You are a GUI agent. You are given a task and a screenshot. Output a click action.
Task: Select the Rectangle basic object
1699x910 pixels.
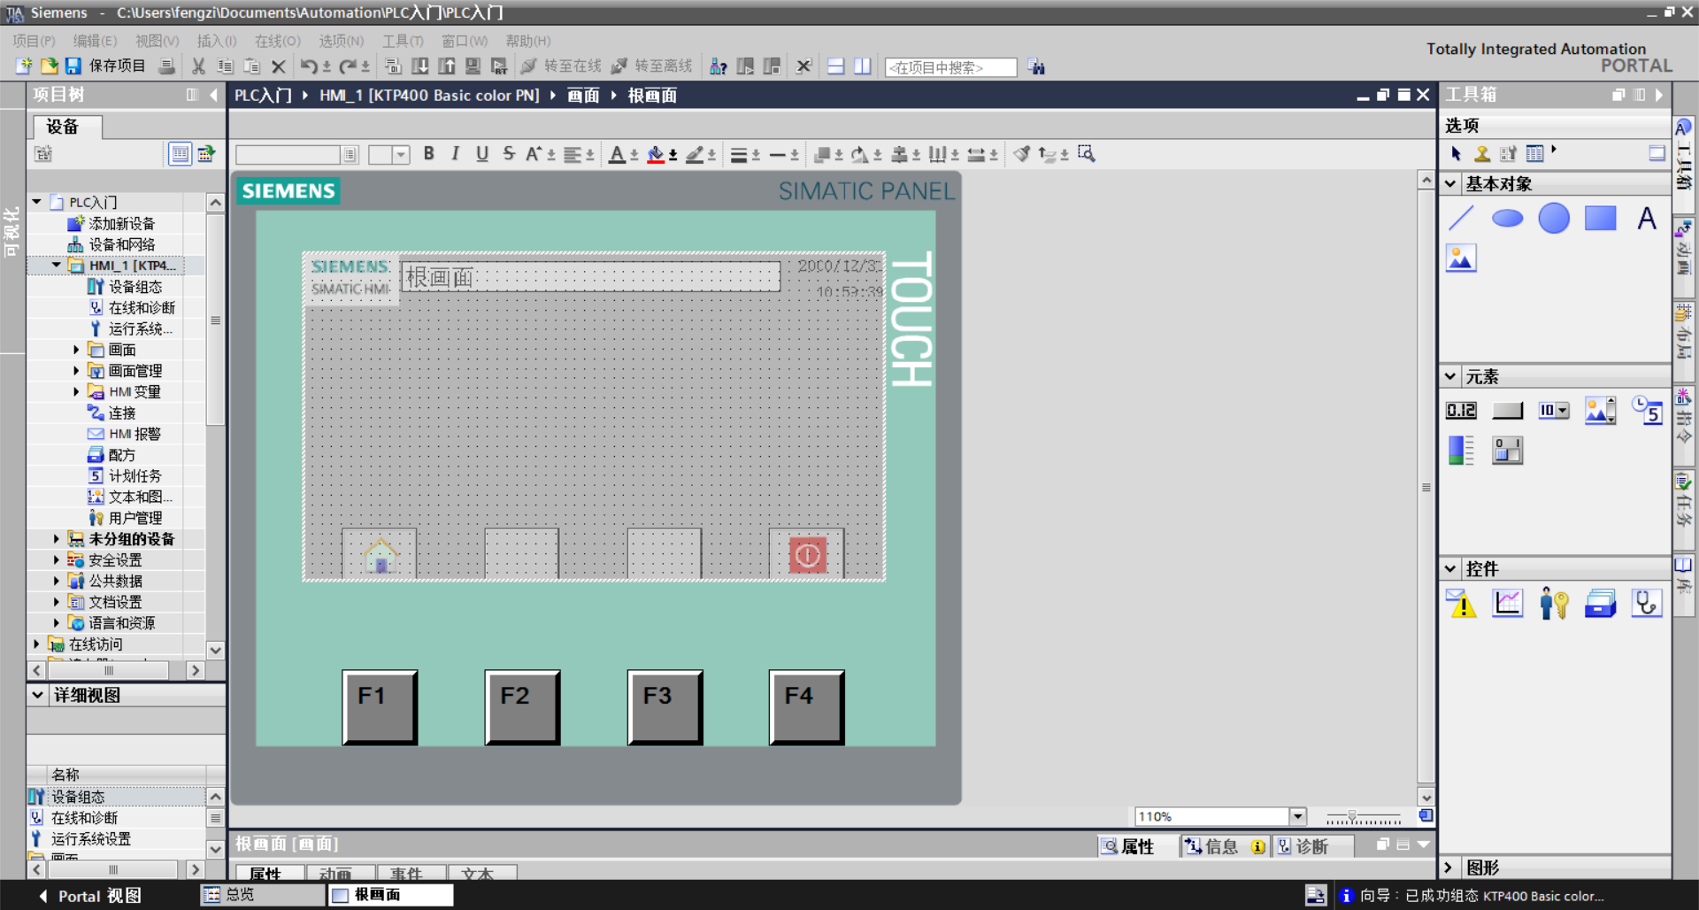tap(1600, 218)
